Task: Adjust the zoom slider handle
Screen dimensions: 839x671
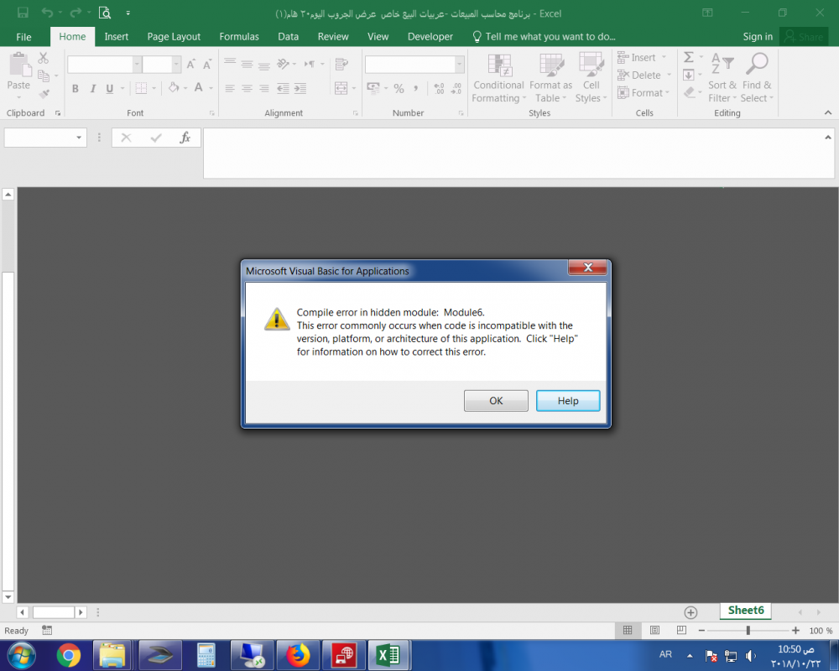Action: [748, 631]
